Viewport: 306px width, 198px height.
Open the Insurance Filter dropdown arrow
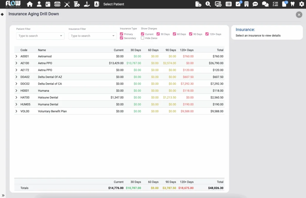click(113, 36)
